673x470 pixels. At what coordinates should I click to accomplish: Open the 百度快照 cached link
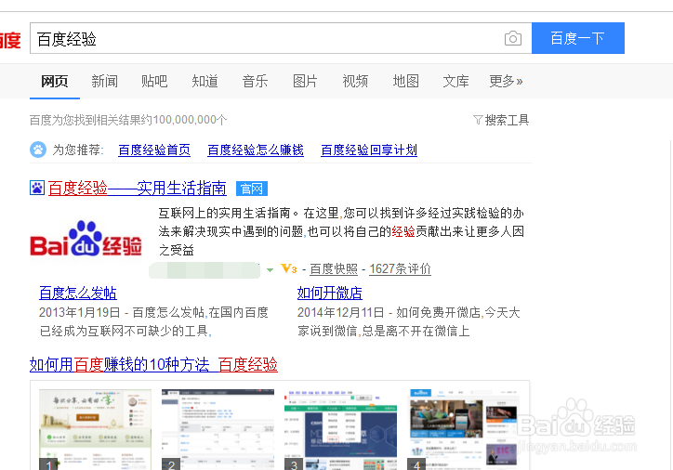[x=334, y=268]
